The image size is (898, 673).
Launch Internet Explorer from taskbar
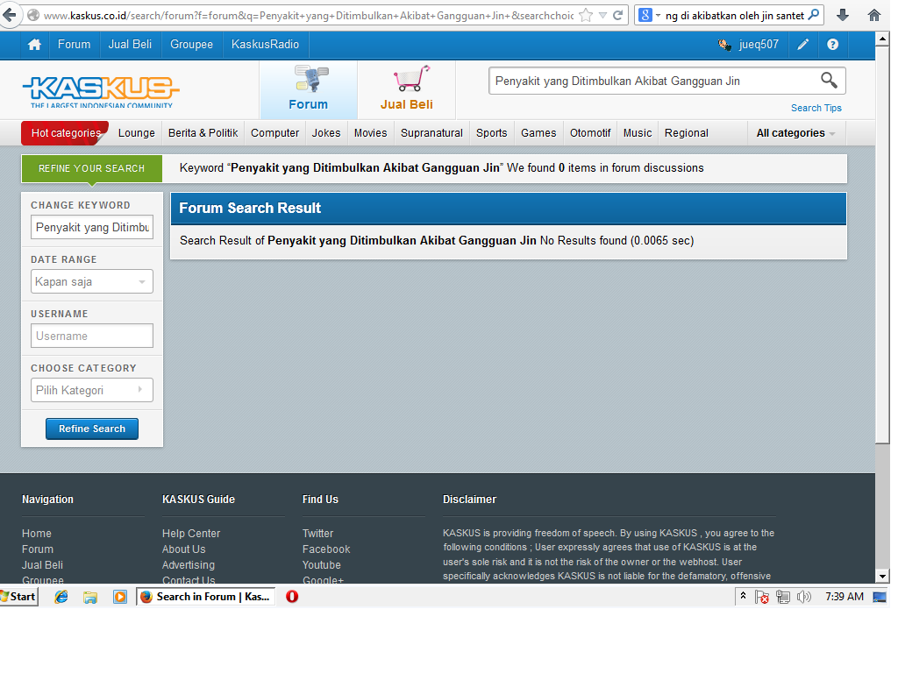pyautogui.click(x=61, y=597)
